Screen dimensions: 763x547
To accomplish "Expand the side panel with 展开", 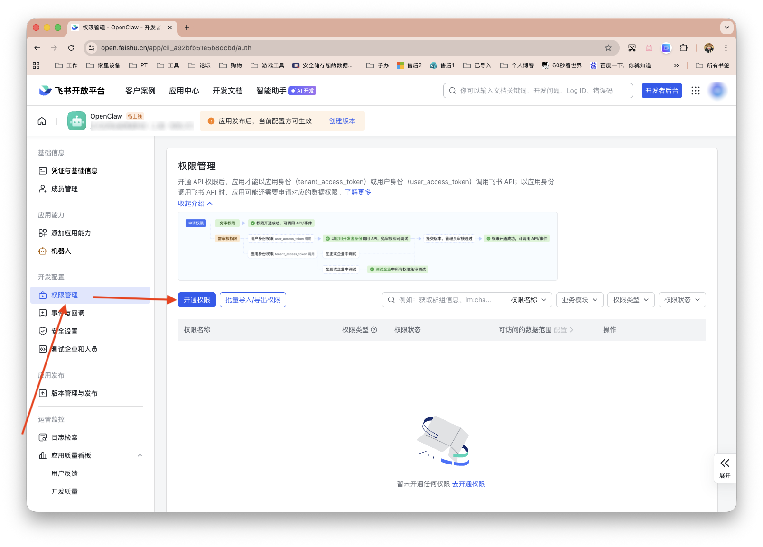I will coord(725,468).
